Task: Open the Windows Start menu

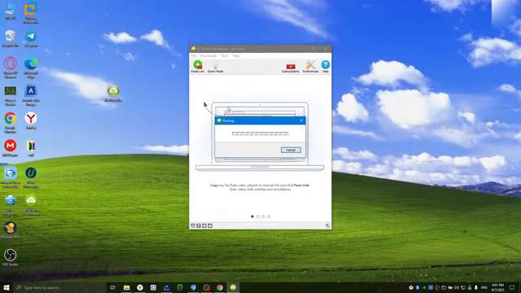Action: [7, 287]
